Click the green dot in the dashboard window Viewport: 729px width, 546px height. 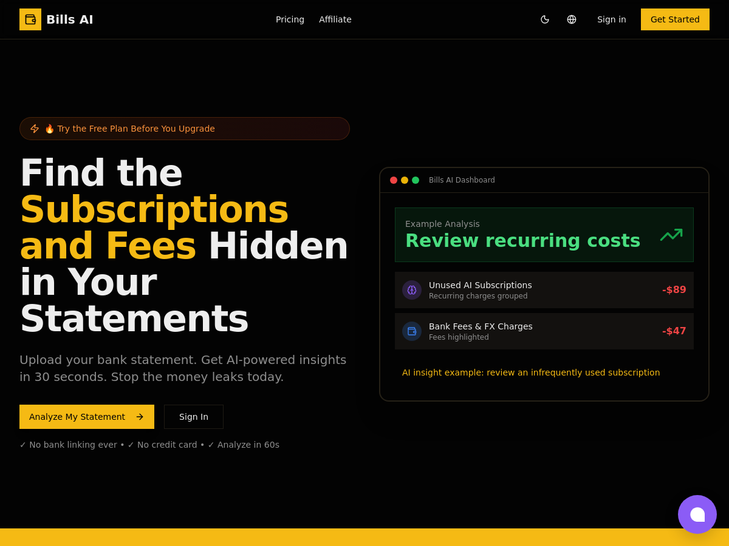click(x=416, y=180)
